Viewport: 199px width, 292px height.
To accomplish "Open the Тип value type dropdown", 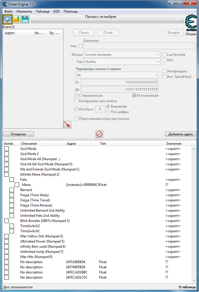I will coord(122,62).
